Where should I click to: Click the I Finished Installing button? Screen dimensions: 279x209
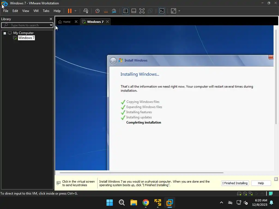(x=235, y=183)
